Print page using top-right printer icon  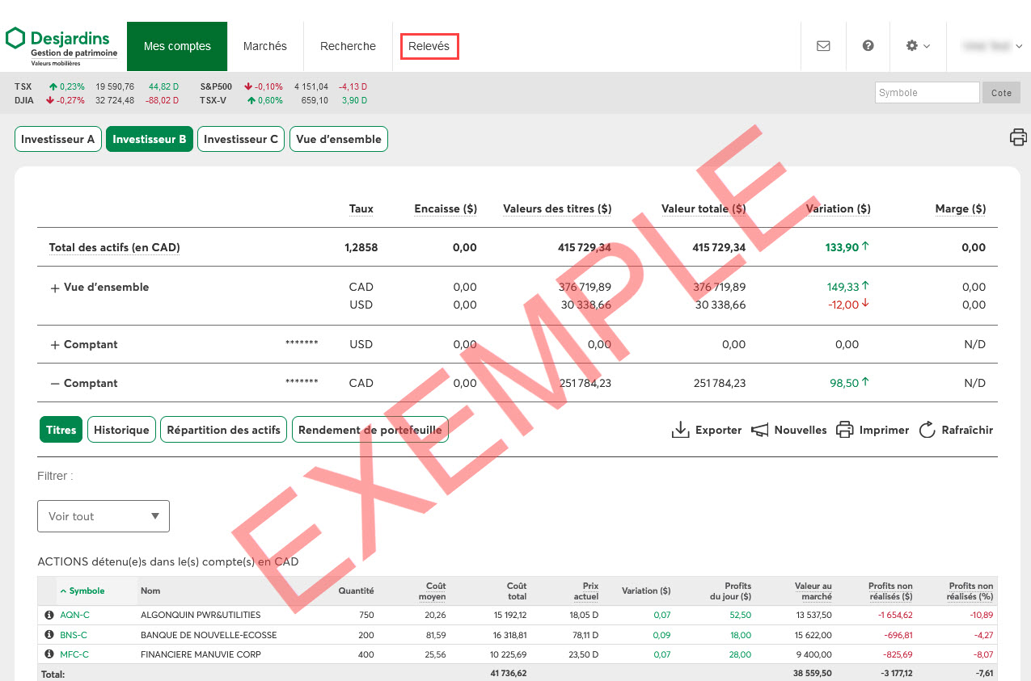tap(1018, 137)
